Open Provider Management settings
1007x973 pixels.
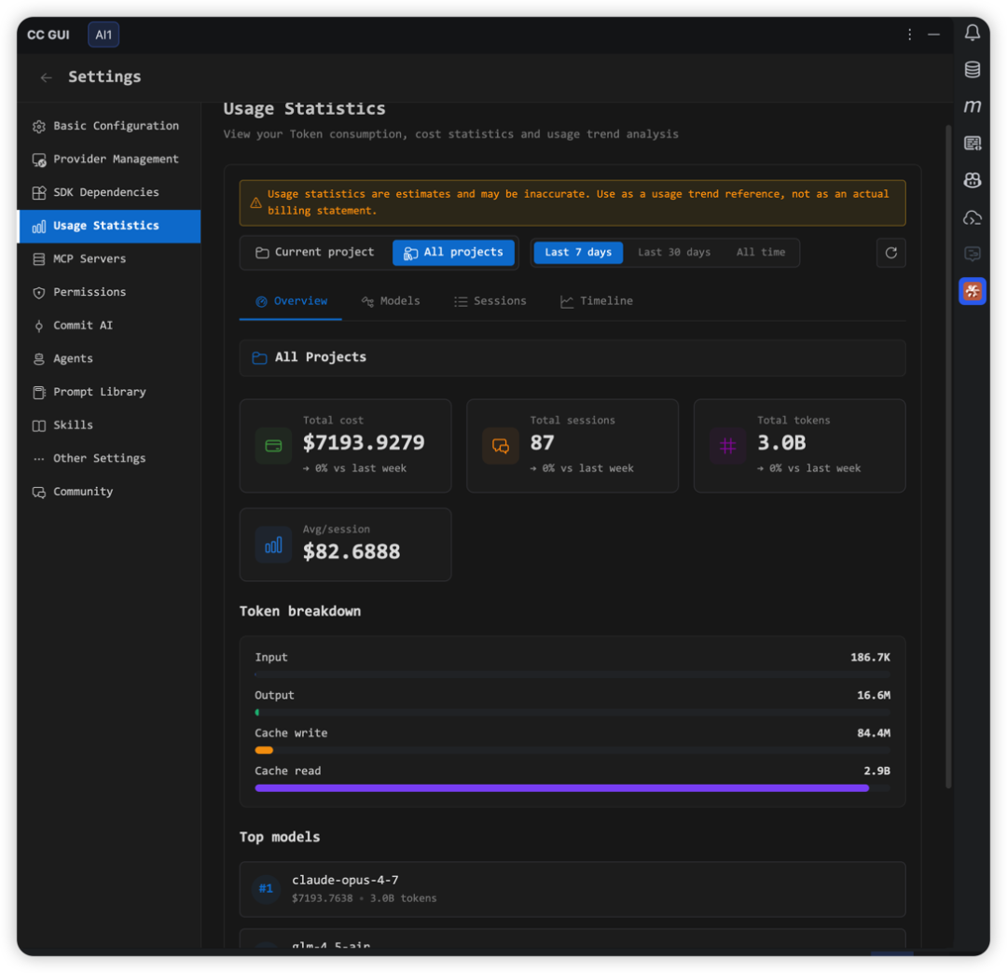coord(109,160)
